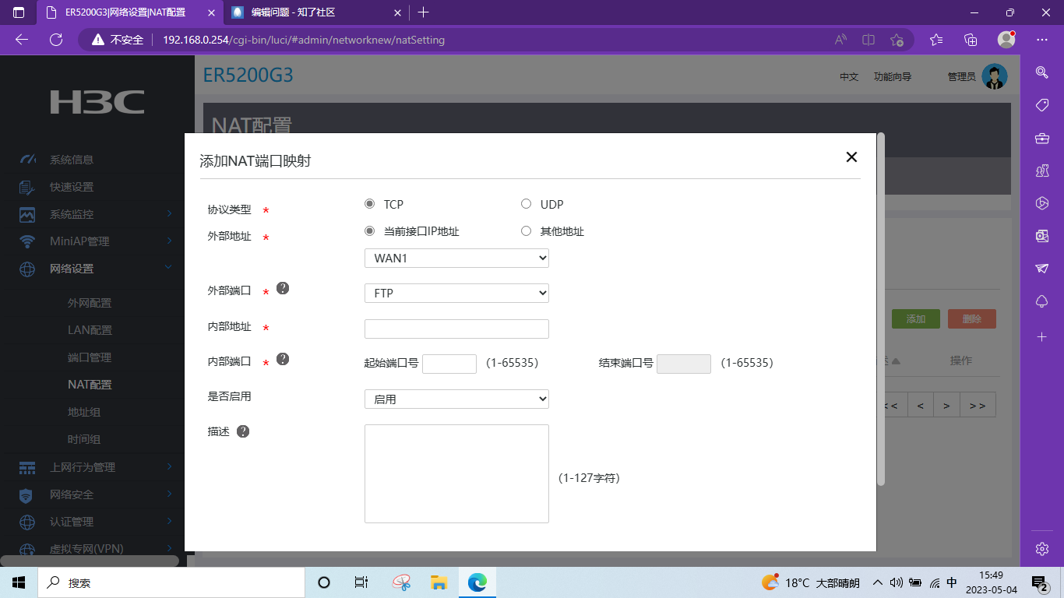Open Edge sidebar settings gear
Image resolution: width=1064 pixels, height=598 pixels.
(x=1041, y=548)
